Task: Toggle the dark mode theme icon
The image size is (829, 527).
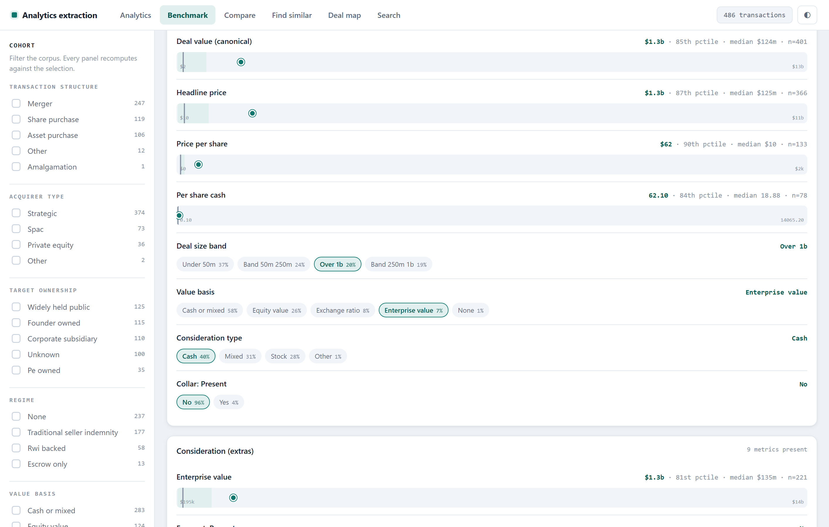Action: tap(807, 15)
